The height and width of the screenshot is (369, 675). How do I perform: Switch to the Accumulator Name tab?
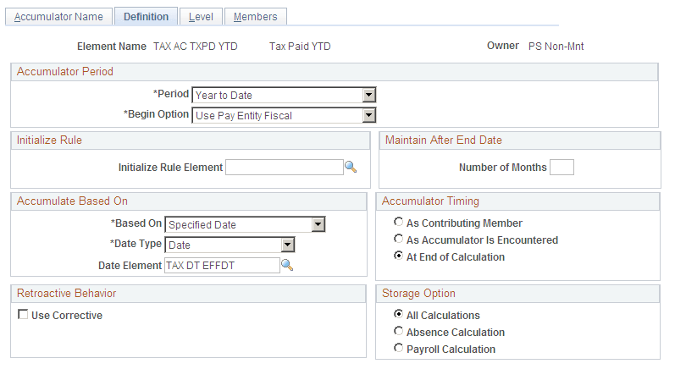point(58,17)
